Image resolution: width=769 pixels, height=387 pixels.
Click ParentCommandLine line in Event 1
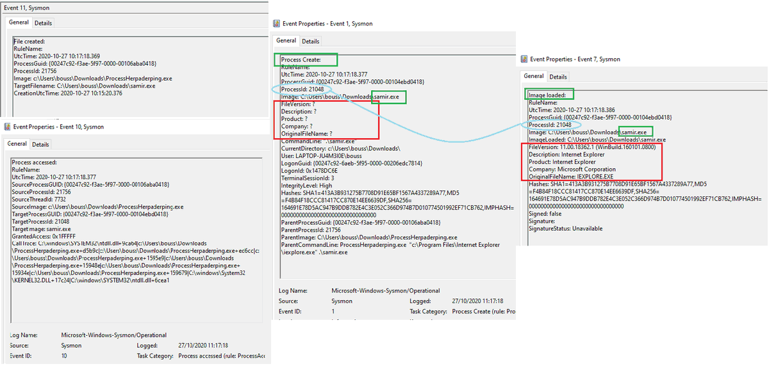click(391, 248)
